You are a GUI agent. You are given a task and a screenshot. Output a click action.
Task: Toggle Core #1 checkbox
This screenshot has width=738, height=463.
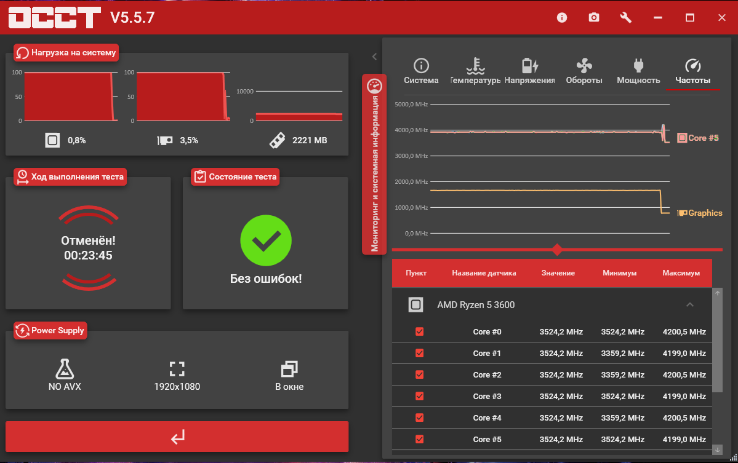point(419,353)
